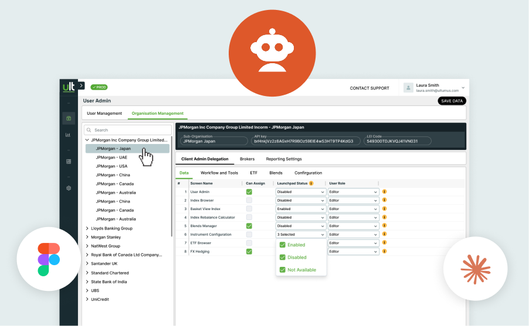Click the organisation Search field
The height and width of the screenshot is (326, 529).
(128, 130)
